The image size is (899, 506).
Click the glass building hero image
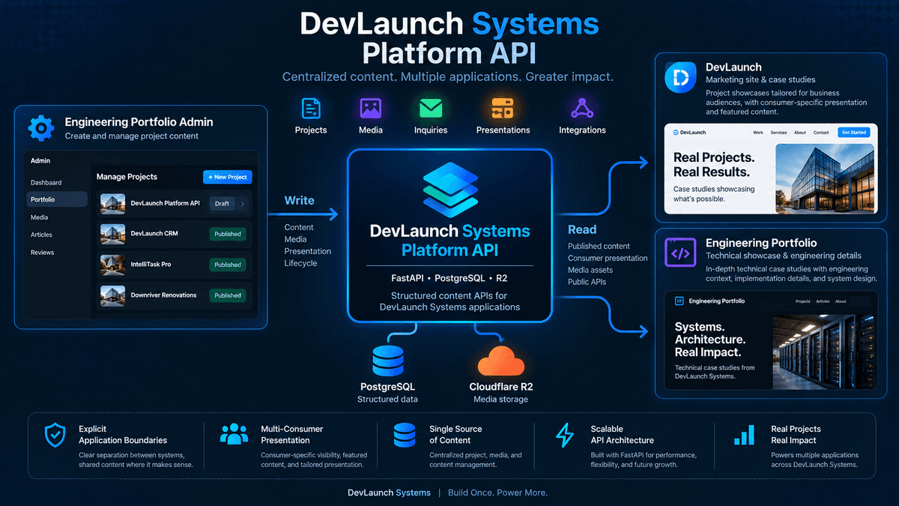pyautogui.click(x=826, y=180)
